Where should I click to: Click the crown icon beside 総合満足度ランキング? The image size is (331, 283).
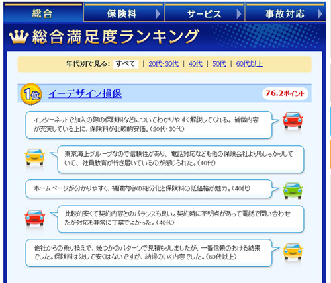tap(19, 37)
